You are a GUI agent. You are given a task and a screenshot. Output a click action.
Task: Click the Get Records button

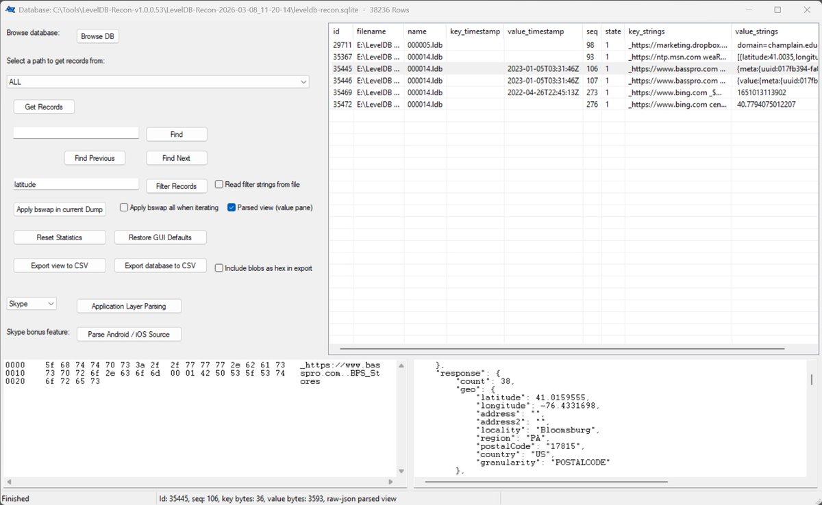pyautogui.click(x=44, y=107)
